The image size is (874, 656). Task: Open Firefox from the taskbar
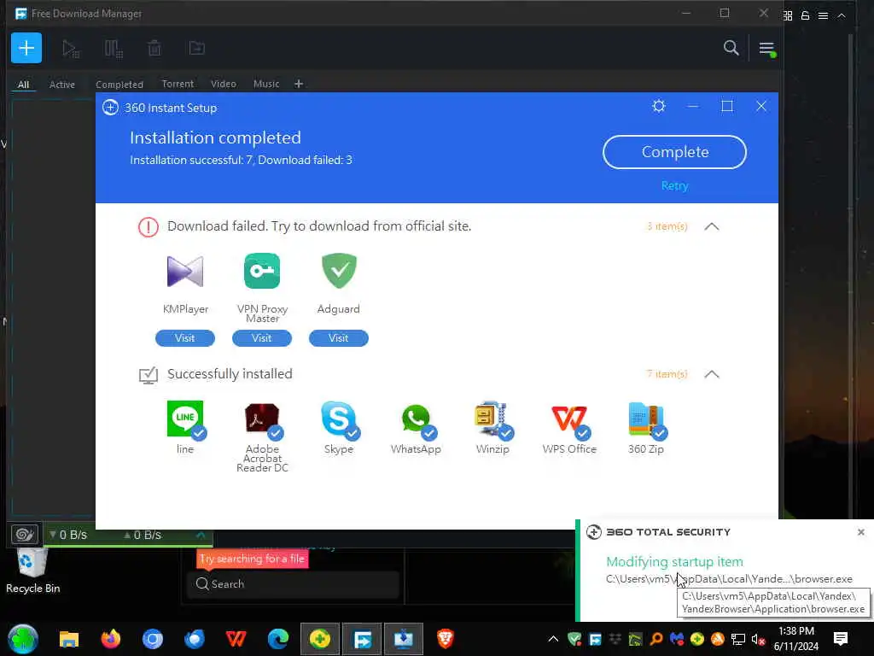(x=110, y=639)
